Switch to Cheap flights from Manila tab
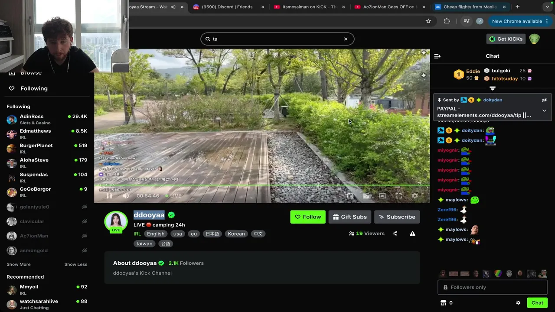Viewport: 555px width, 312px height. pyautogui.click(x=470, y=7)
